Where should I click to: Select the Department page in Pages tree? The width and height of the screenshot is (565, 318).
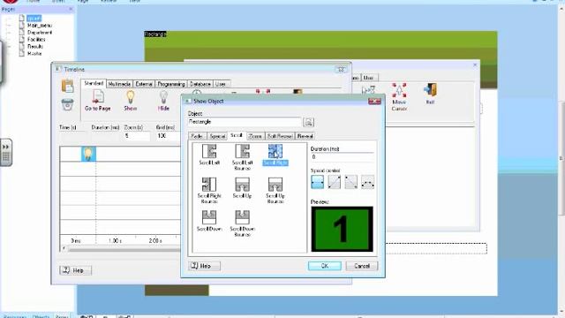click(40, 32)
